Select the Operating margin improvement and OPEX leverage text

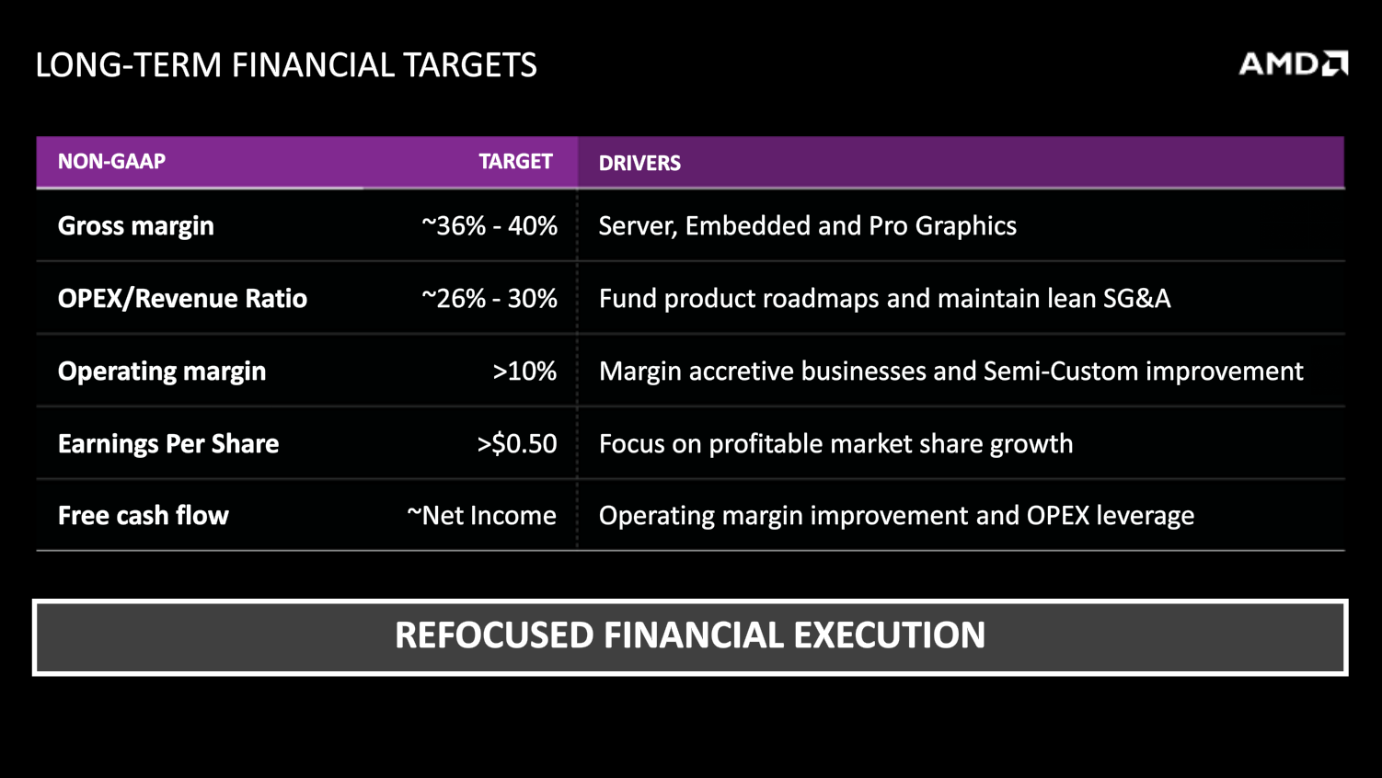[896, 516]
